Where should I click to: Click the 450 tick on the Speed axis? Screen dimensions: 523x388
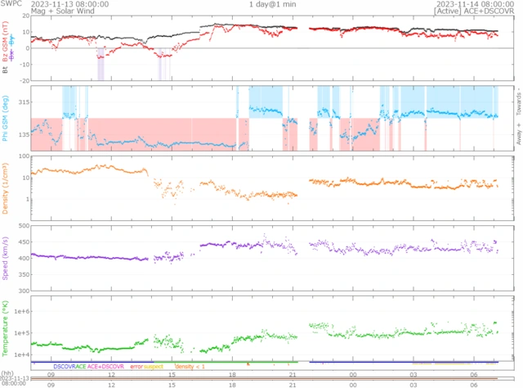[x=24, y=242]
